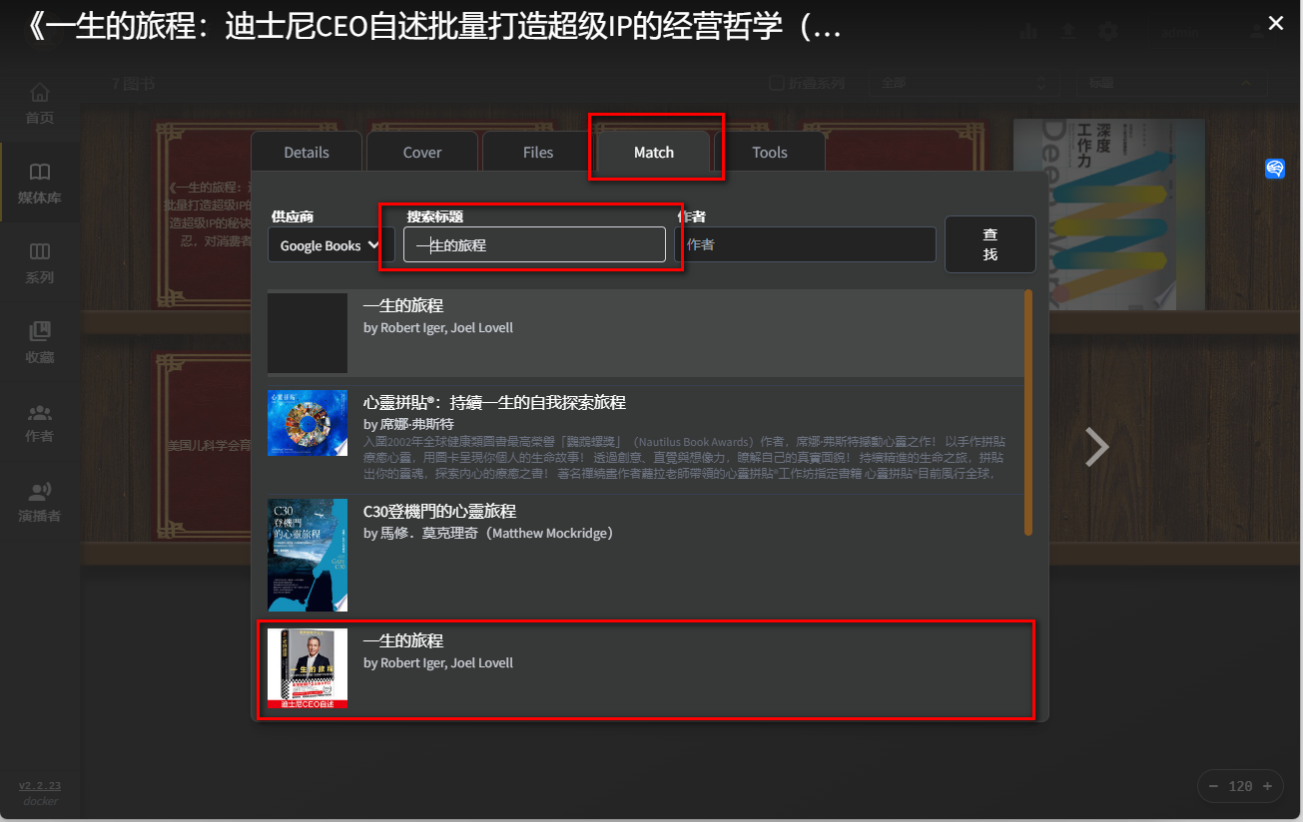Click the v2.2.23 version link

[x=40, y=785]
